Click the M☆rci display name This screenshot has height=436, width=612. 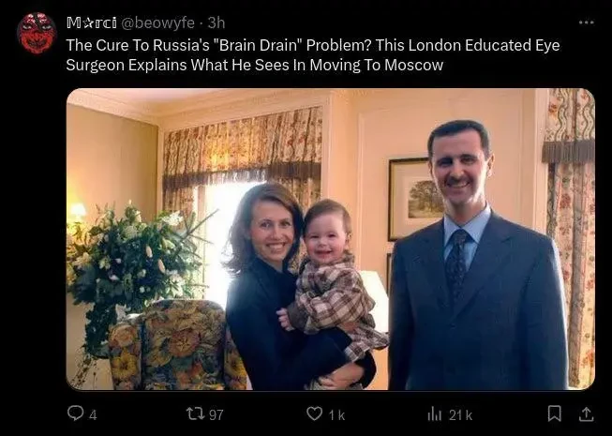coord(91,23)
